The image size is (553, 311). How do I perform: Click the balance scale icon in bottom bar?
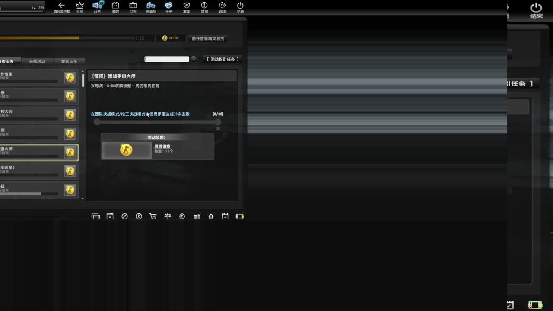click(x=168, y=216)
